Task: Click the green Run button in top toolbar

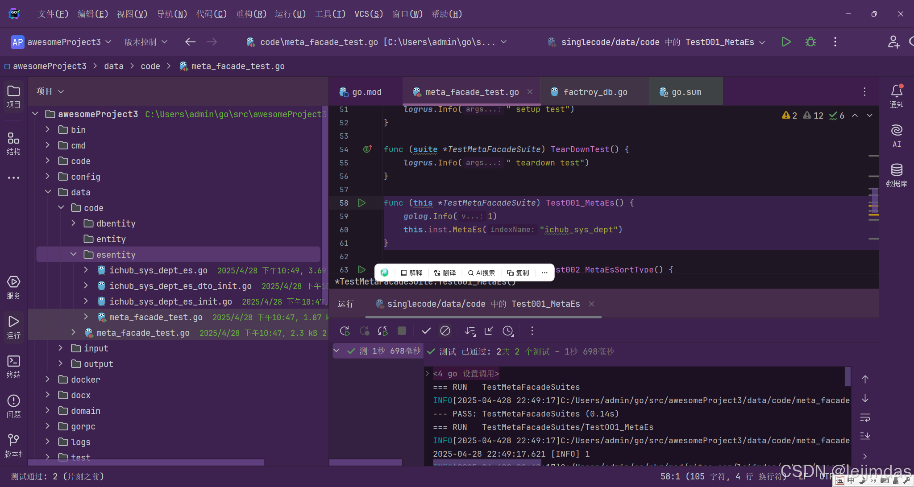Action: click(x=786, y=42)
